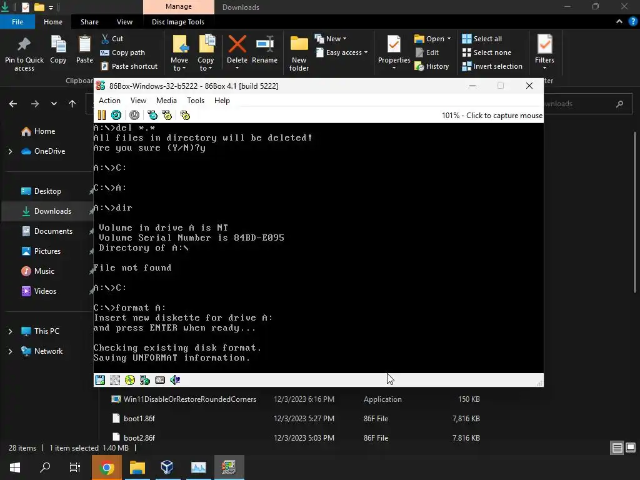640x480 pixels.
Task: Switch to the View ribbon tab
Action: pyautogui.click(x=124, y=22)
